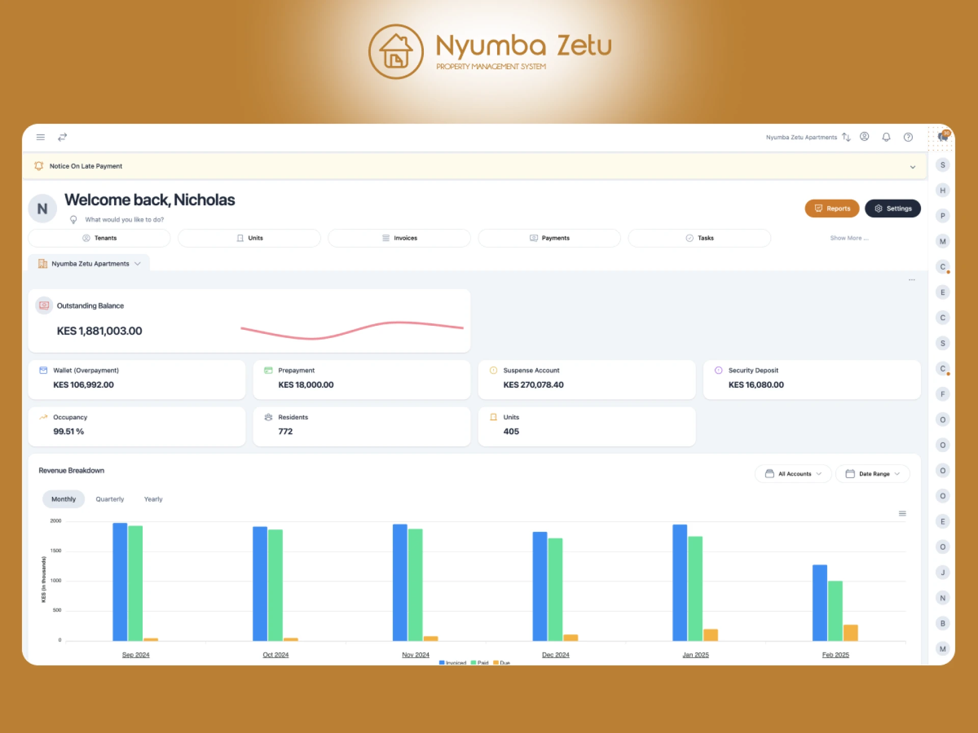Screen dimensions: 978x733
Task: Open the Date Range picker
Action: pyautogui.click(x=872, y=473)
